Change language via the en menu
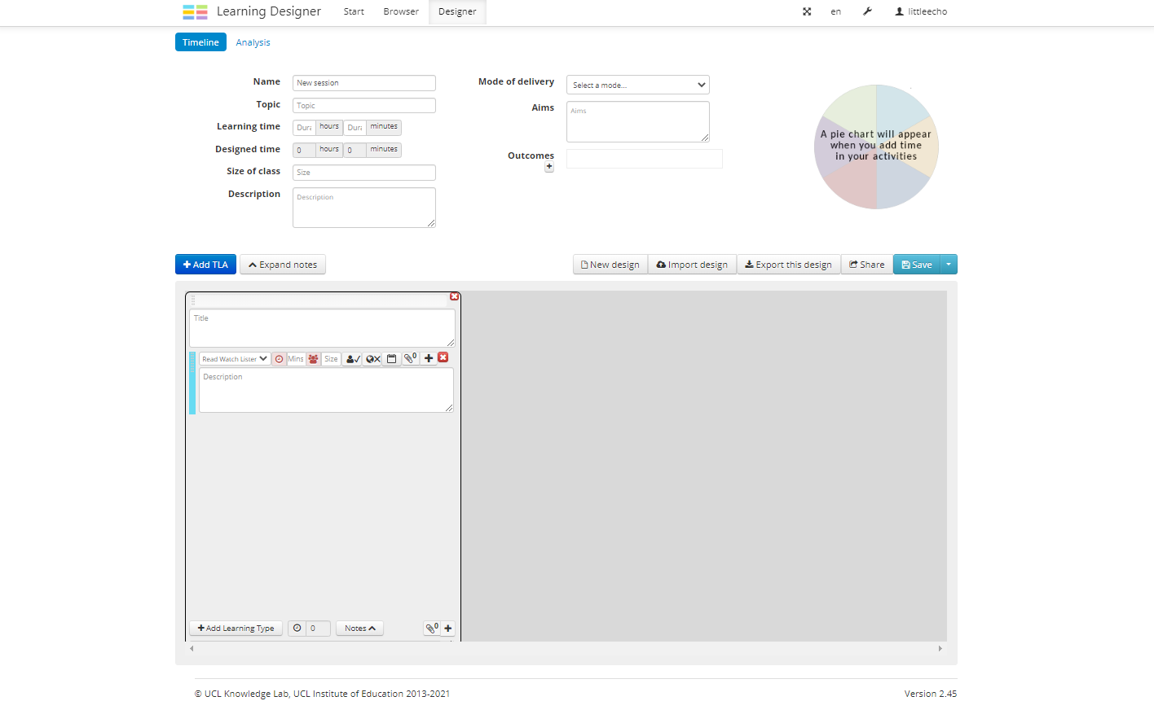This screenshot has height=701, width=1154. coord(835,11)
